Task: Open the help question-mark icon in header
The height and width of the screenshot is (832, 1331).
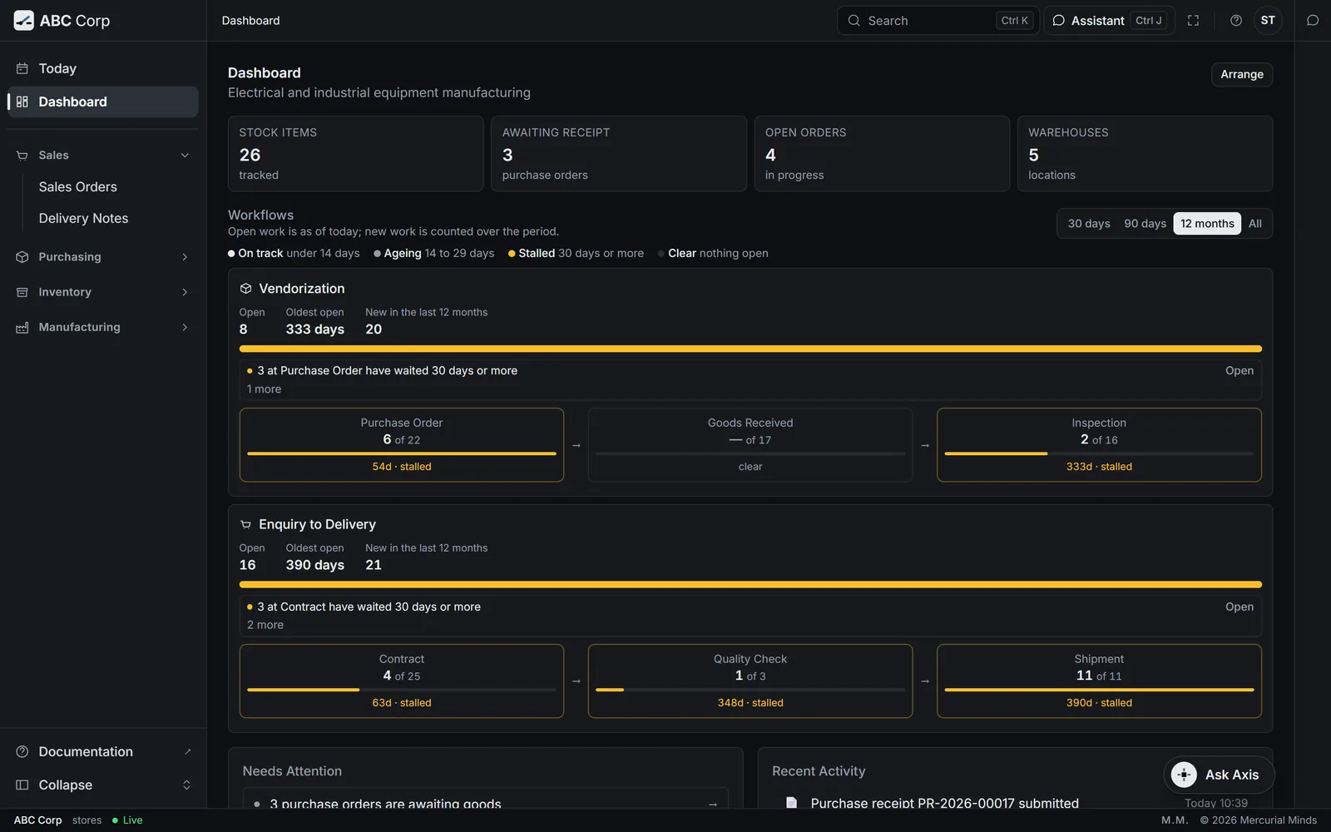Action: coord(1236,21)
